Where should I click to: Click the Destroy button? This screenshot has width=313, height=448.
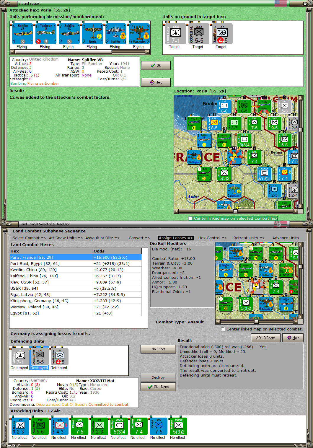click(x=158, y=377)
